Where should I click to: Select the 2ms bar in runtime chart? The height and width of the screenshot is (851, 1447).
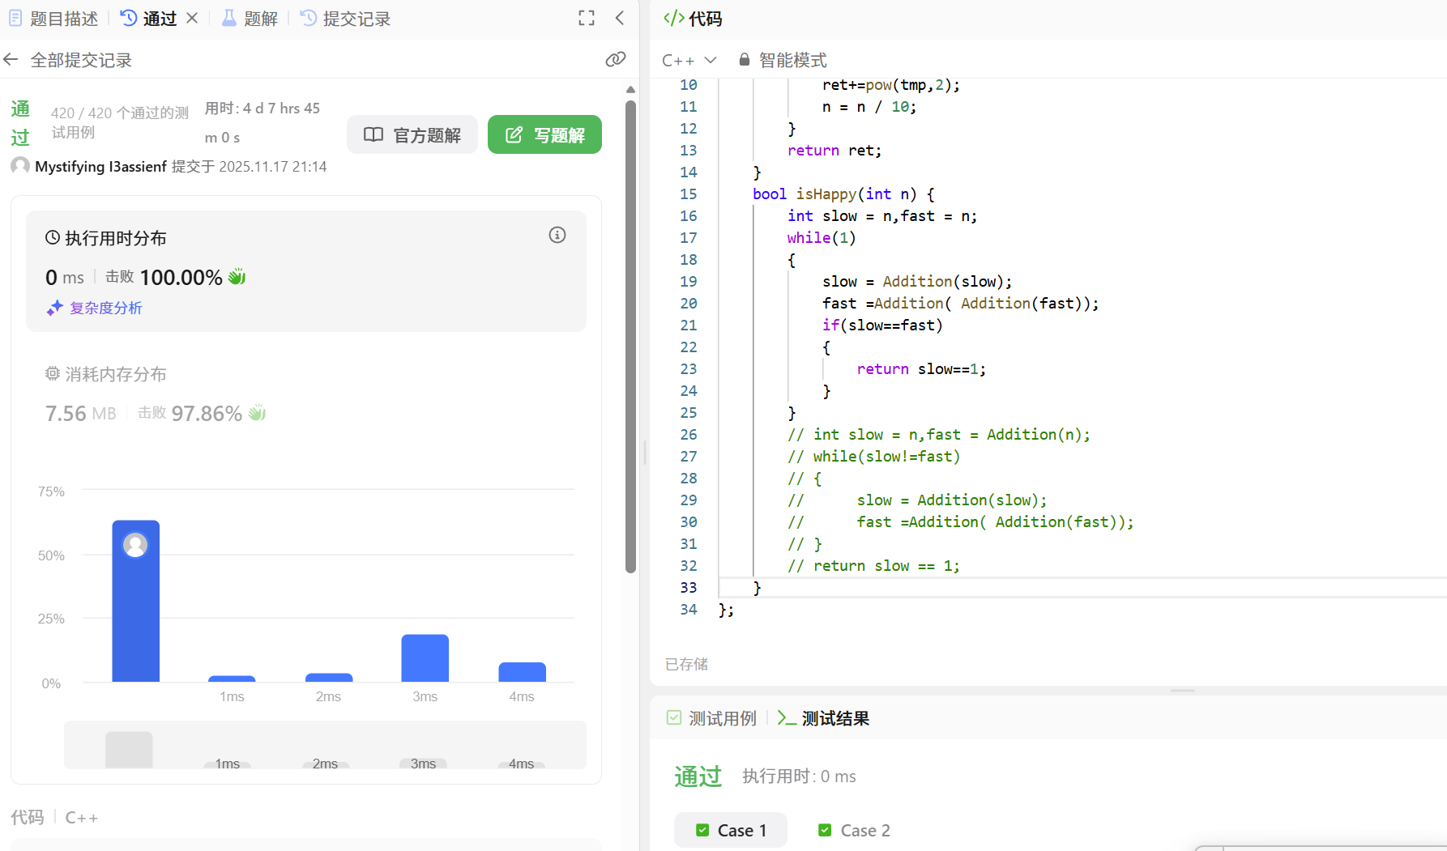pyautogui.click(x=328, y=678)
